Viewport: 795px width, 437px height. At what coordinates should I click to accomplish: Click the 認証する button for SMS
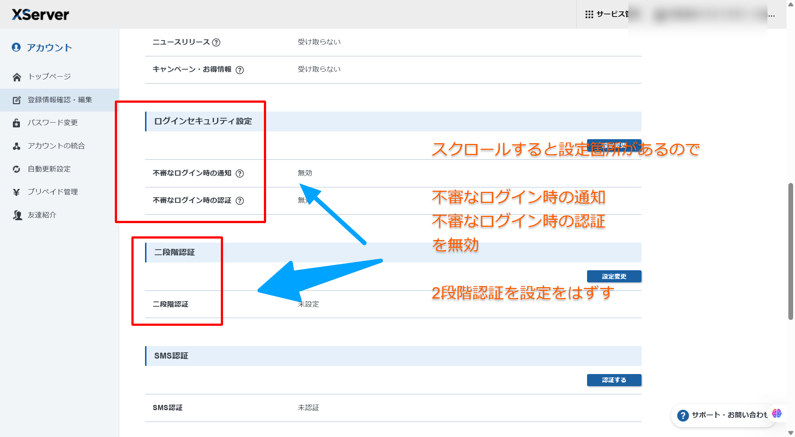point(614,380)
